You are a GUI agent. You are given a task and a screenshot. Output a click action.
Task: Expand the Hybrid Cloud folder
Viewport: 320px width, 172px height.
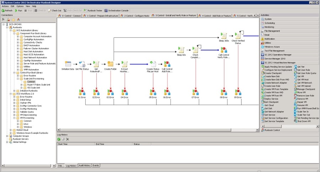coord(11,130)
